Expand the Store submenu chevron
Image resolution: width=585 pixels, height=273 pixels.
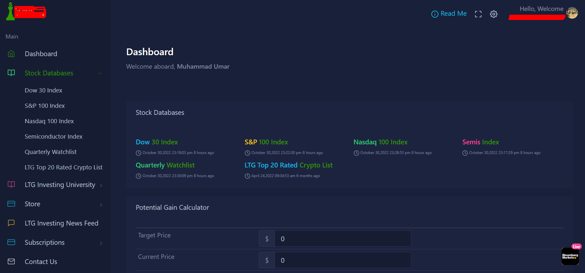click(101, 205)
